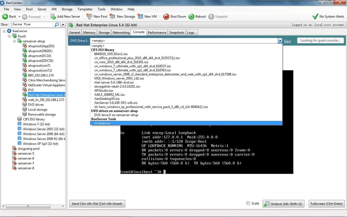Open the Server View search options dropdown

tap(63, 25)
